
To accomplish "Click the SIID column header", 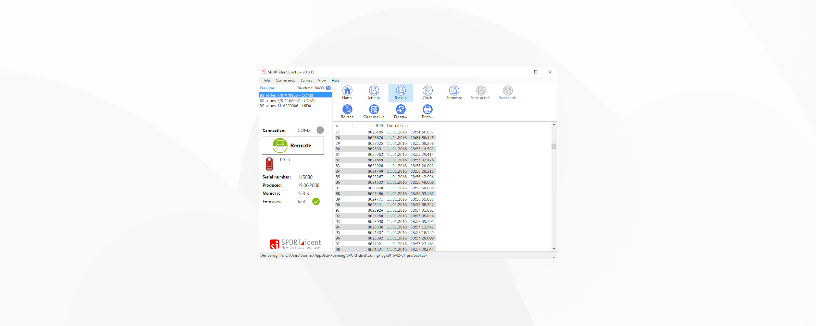I will click(368, 126).
